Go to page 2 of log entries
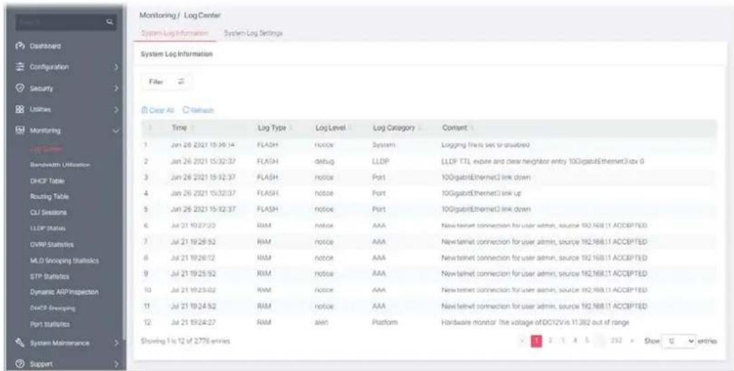The height and width of the screenshot is (371, 734). click(x=550, y=341)
